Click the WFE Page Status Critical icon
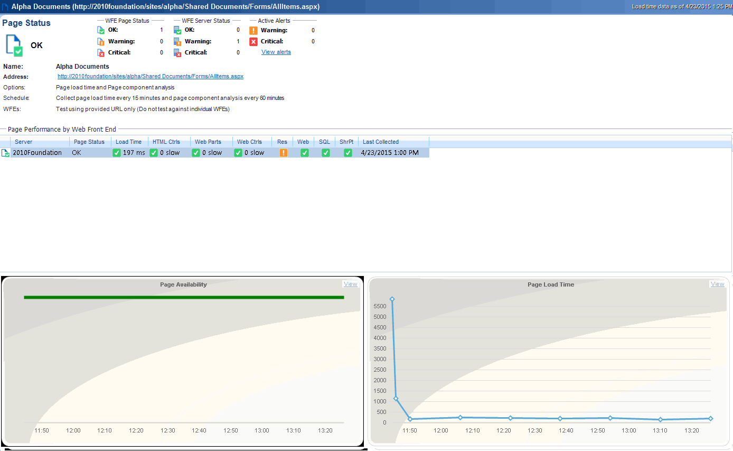 [x=101, y=52]
